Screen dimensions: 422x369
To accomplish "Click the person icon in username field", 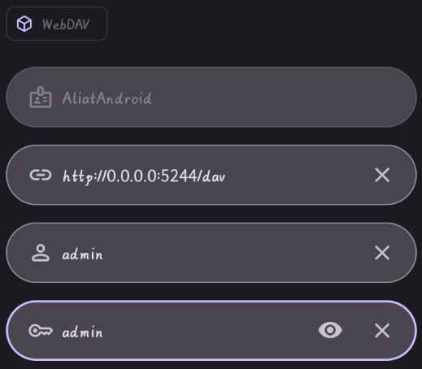I will pyautogui.click(x=41, y=253).
